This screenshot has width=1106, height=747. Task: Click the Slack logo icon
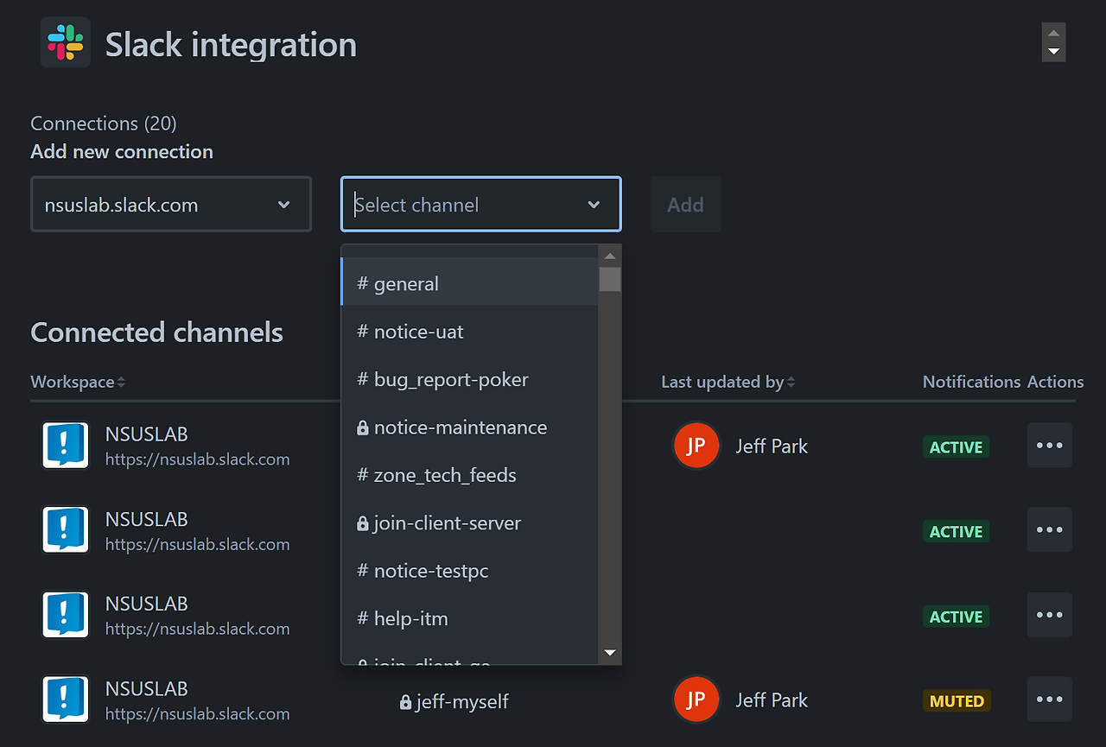click(x=66, y=42)
